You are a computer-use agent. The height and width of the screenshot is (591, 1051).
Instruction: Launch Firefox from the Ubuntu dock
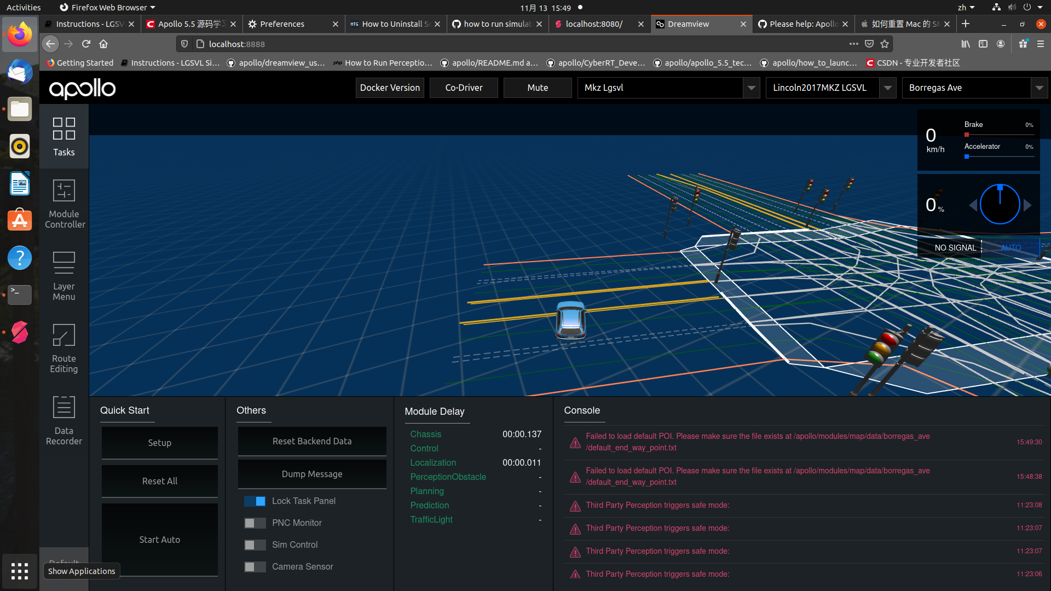tap(19, 34)
